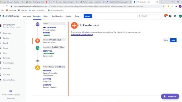Open the People dropdown
The width and height of the screenshot is (182, 102).
(x=69, y=16)
